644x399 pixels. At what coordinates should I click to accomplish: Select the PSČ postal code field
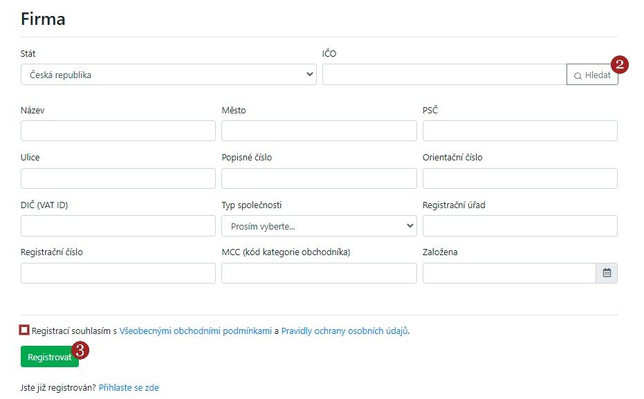[519, 130]
